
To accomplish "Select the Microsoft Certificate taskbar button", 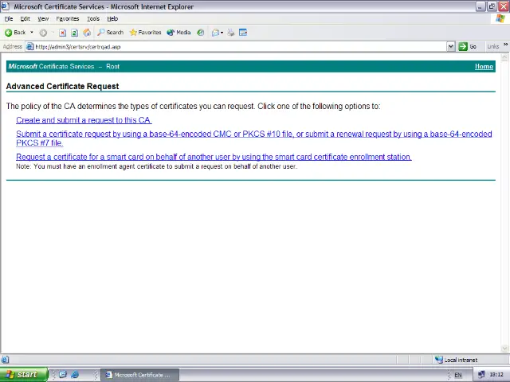I will point(140,375).
